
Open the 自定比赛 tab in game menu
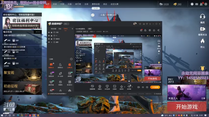pyautogui.click(x=114, y=4)
